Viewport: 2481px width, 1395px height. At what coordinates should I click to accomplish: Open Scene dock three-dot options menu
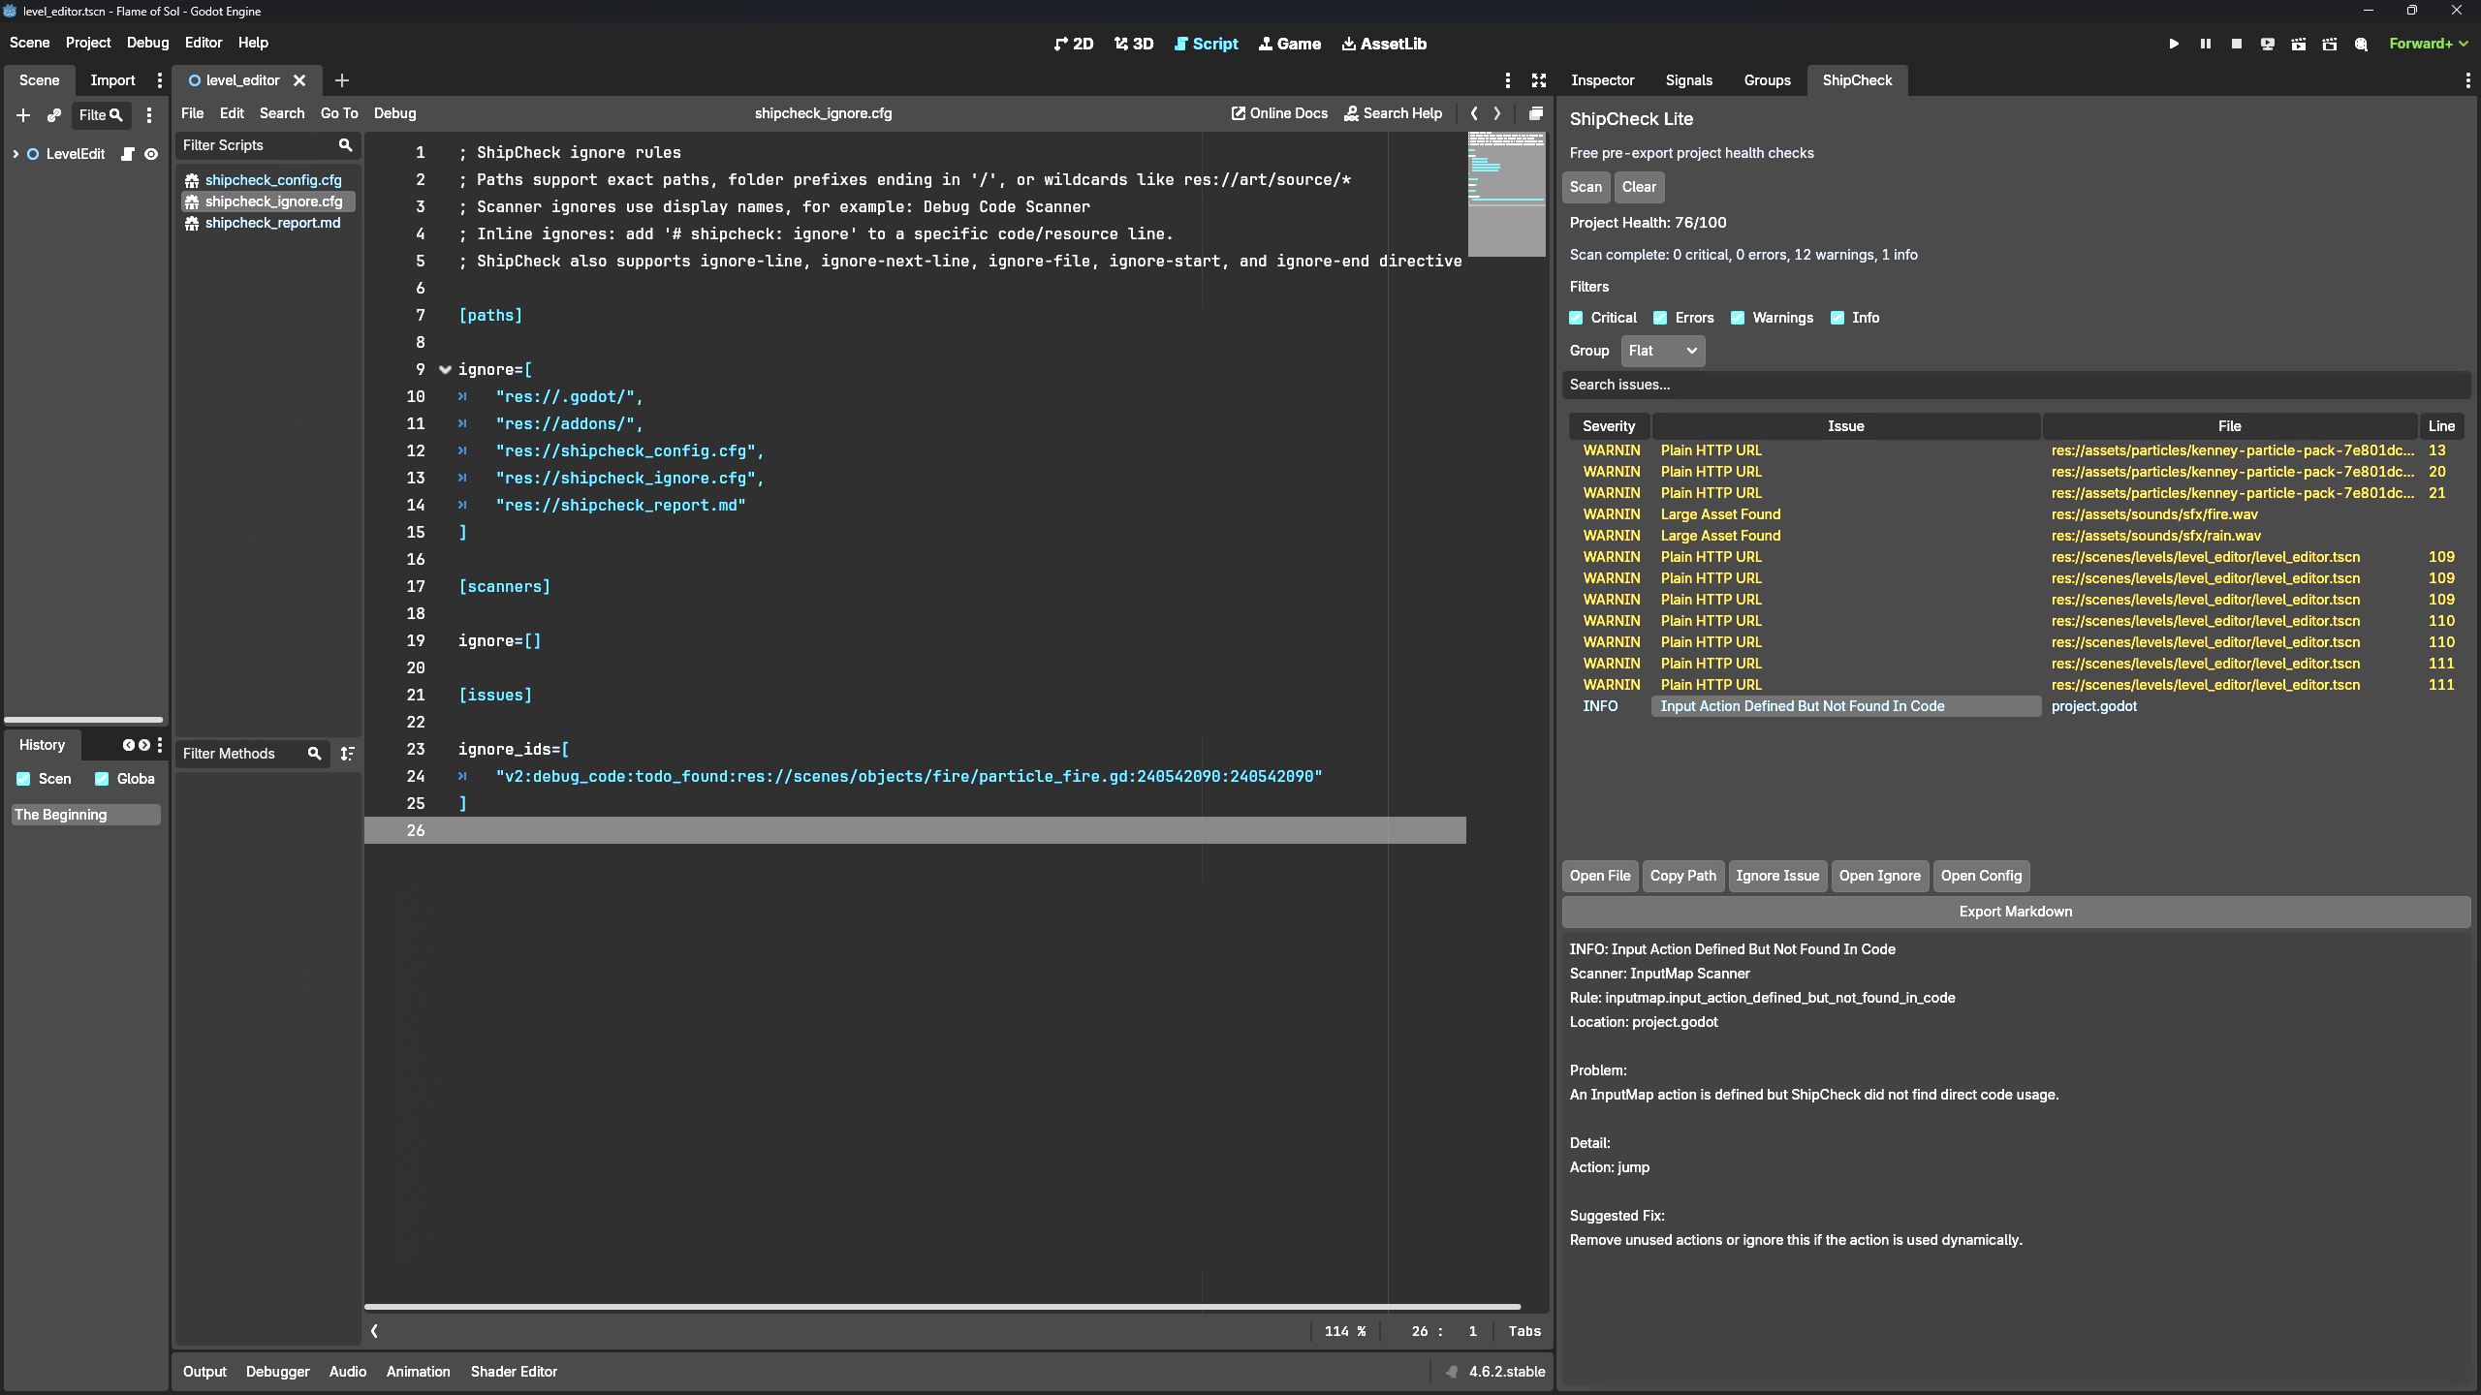pos(160,80)
